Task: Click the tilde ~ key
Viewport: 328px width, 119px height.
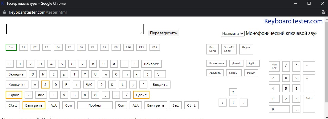Action: click(x=9, y=64)
